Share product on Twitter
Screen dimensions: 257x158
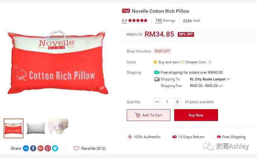tap(55, 148)
